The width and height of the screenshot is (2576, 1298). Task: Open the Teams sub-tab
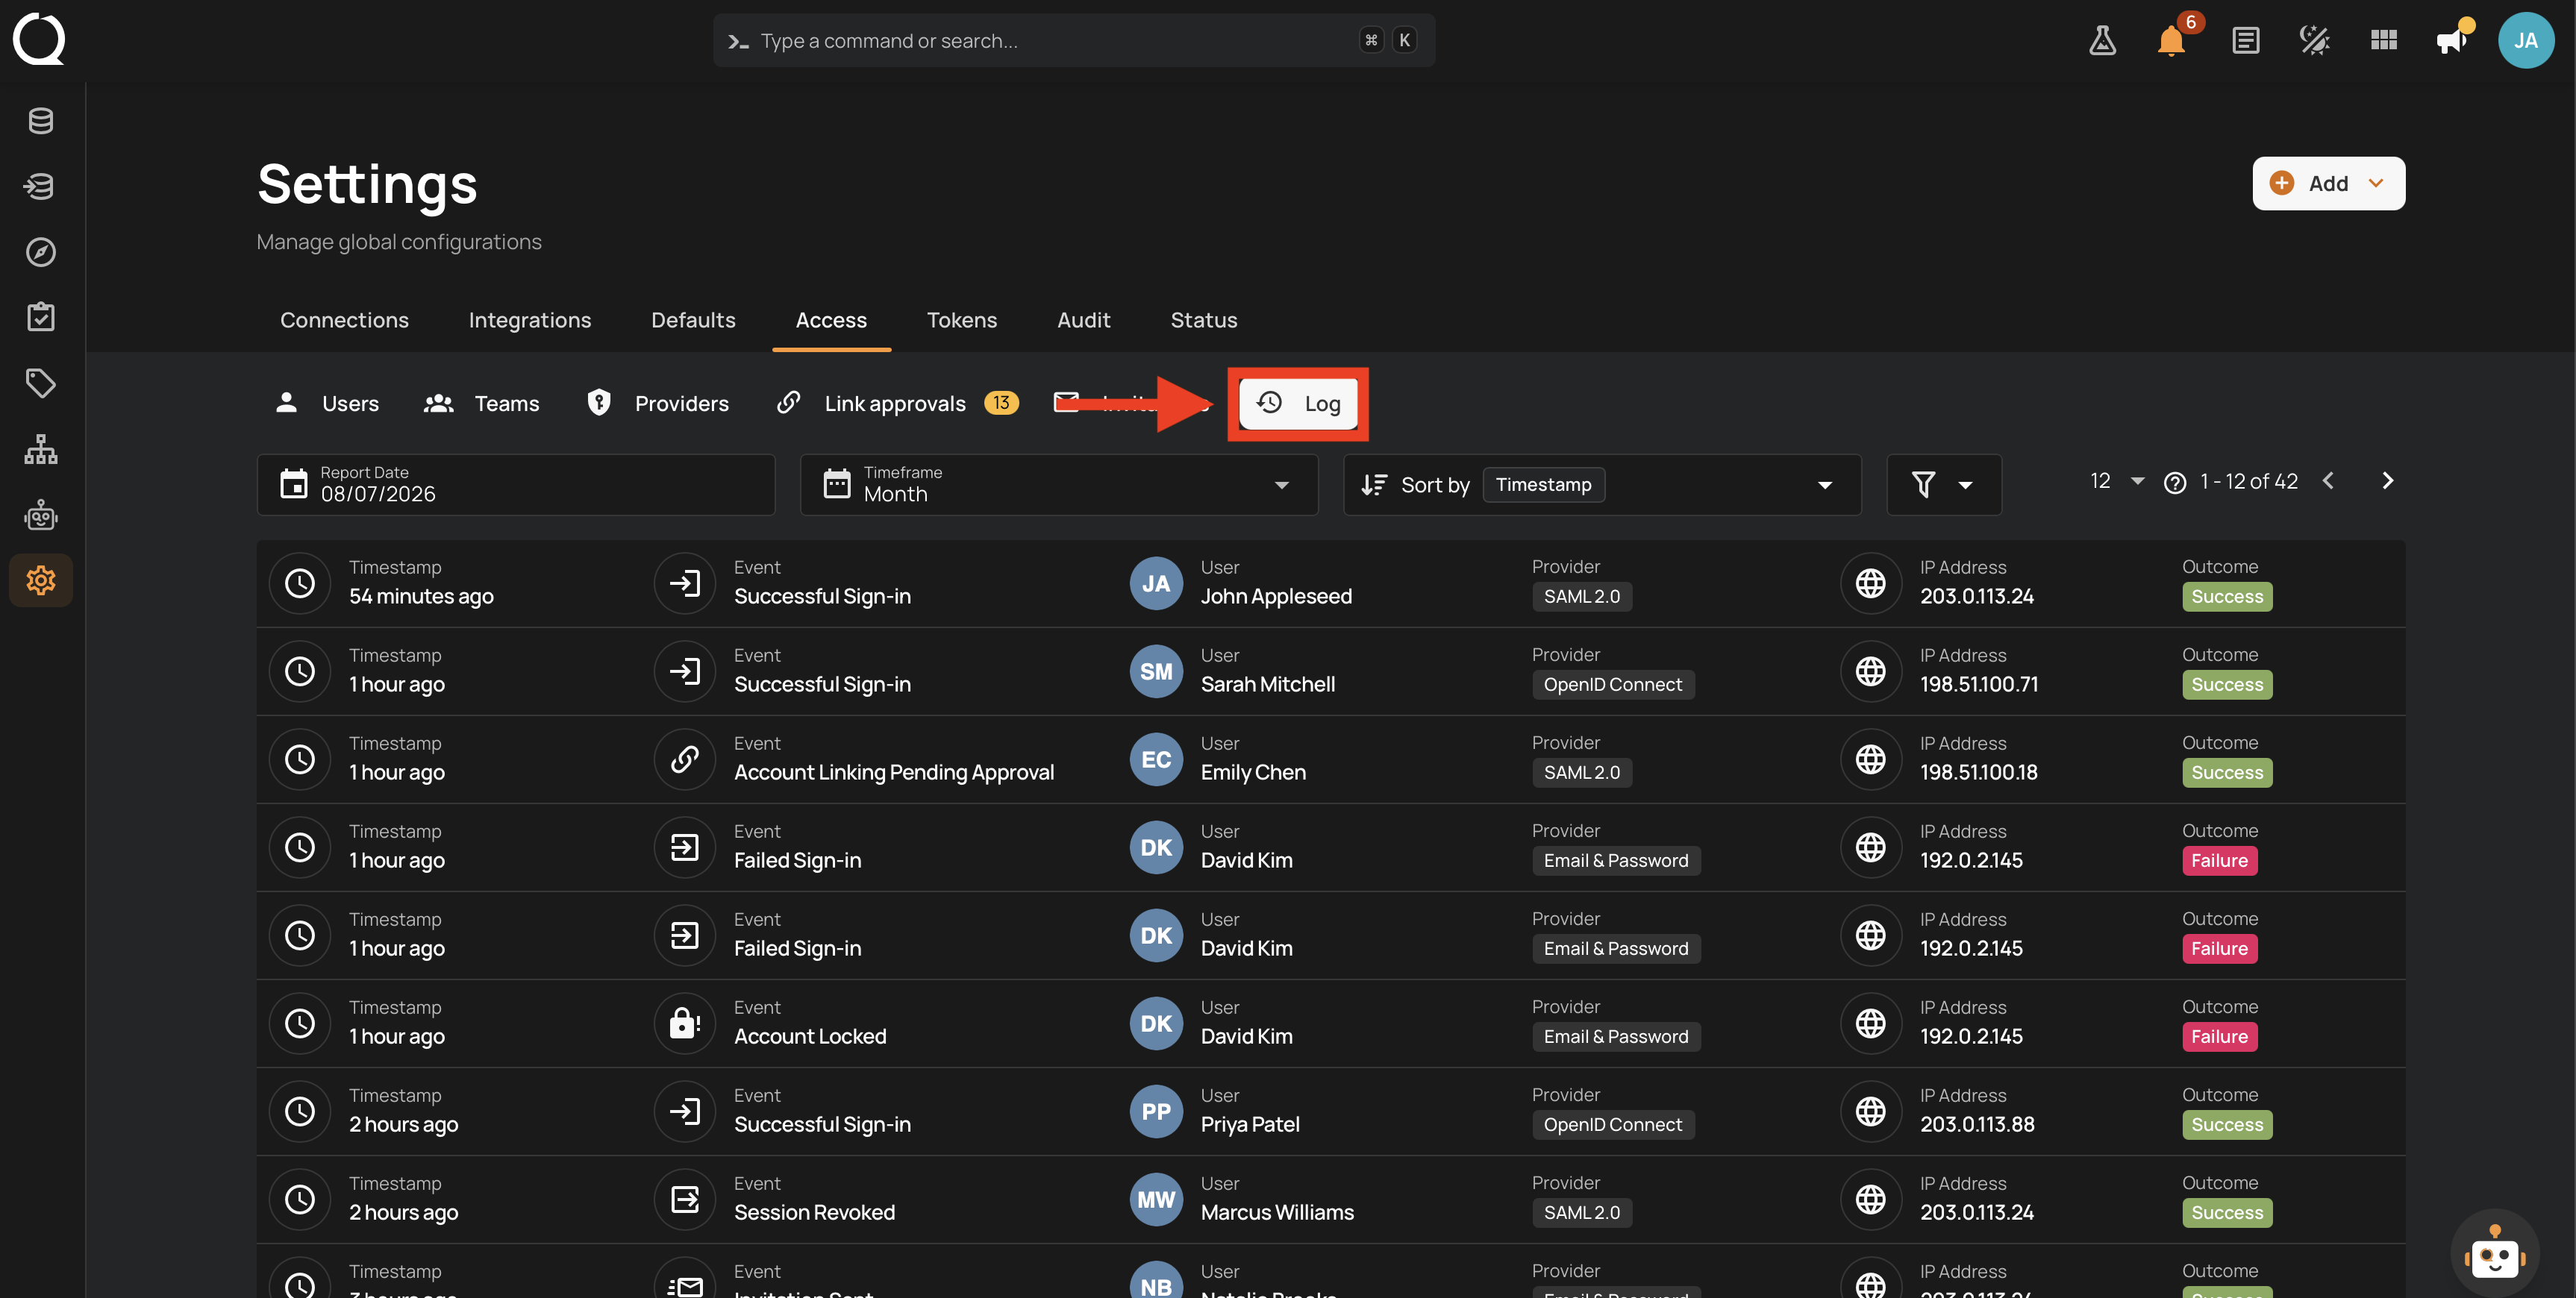482,403
